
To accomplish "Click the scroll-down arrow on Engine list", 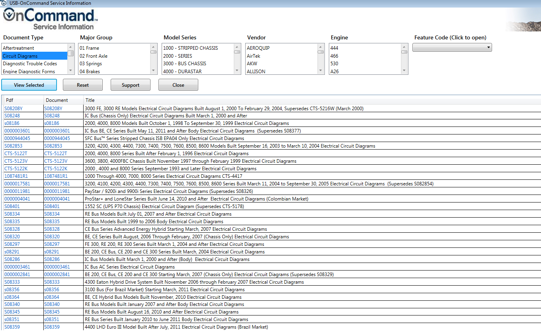I will pyautogui.click(x=404, y=71).
